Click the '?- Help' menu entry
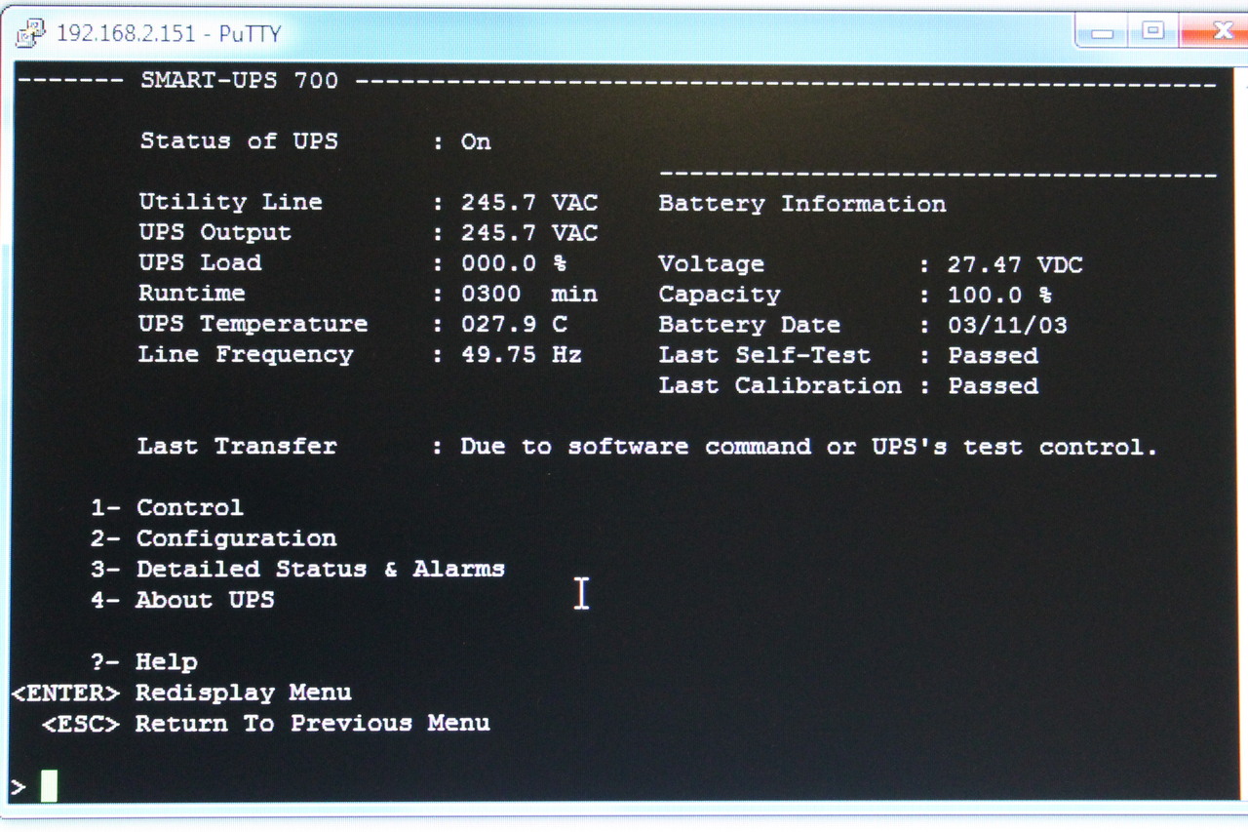The height and width of the screenshot is (832, 1248). tap(144, 661)
